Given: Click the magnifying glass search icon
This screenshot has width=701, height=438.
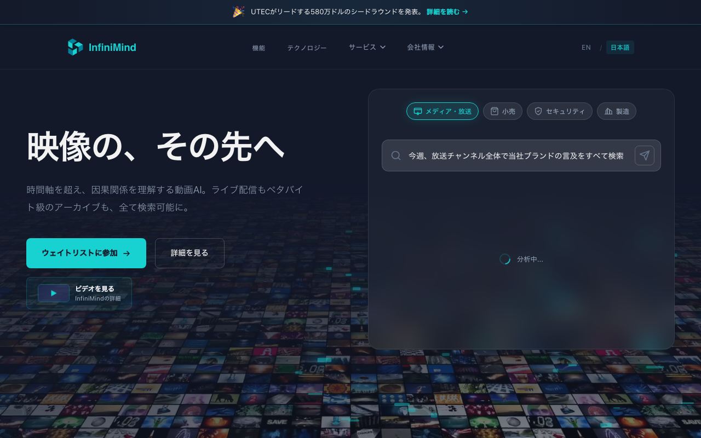Looking at the screenshot, I should coord(396,155).
